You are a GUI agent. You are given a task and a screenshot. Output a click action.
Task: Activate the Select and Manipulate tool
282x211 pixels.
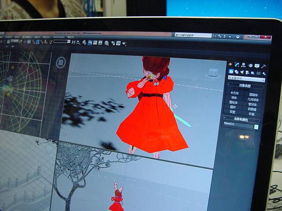pyautogui.click(x=25, y=42)
